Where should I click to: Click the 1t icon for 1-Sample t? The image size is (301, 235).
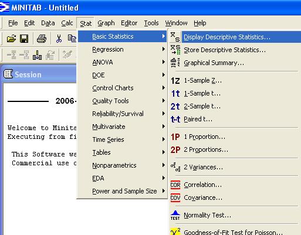[x=175, y=93]
